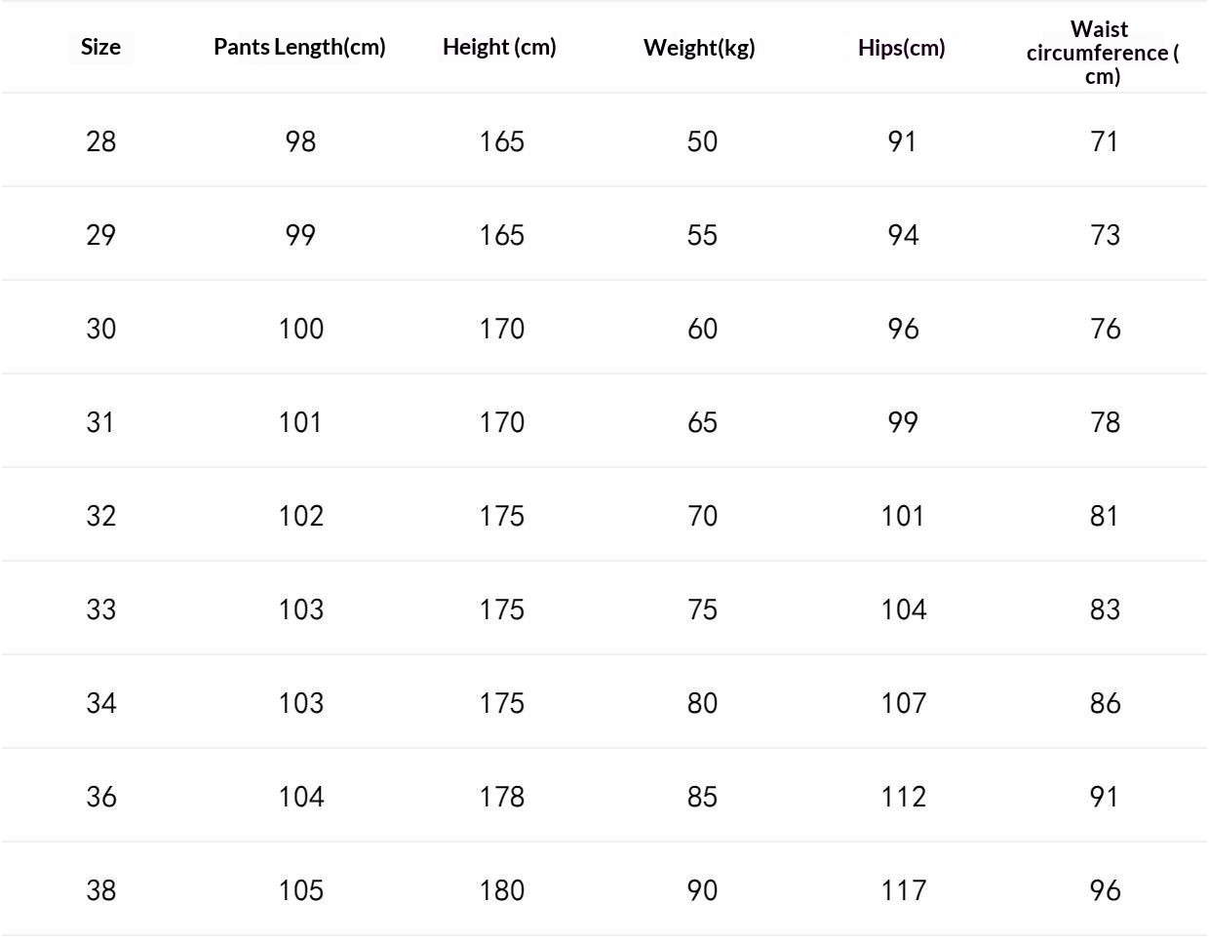Click the Waist circumference header

click(1102, 53)
